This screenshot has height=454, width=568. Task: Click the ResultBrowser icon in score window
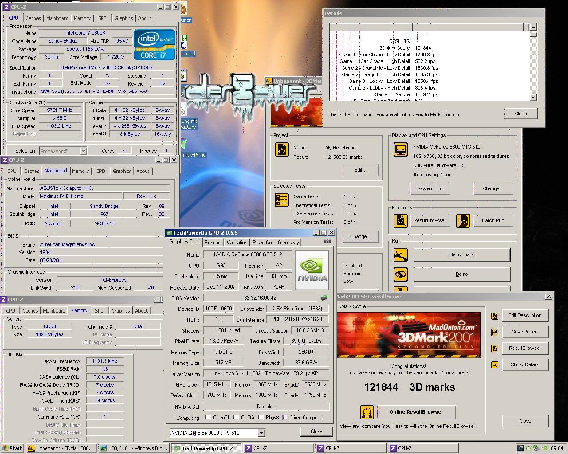click(495, 348)
